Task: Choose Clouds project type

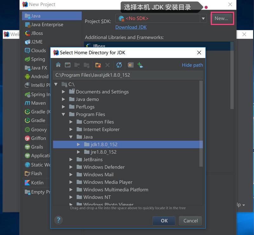Action: 35,51
